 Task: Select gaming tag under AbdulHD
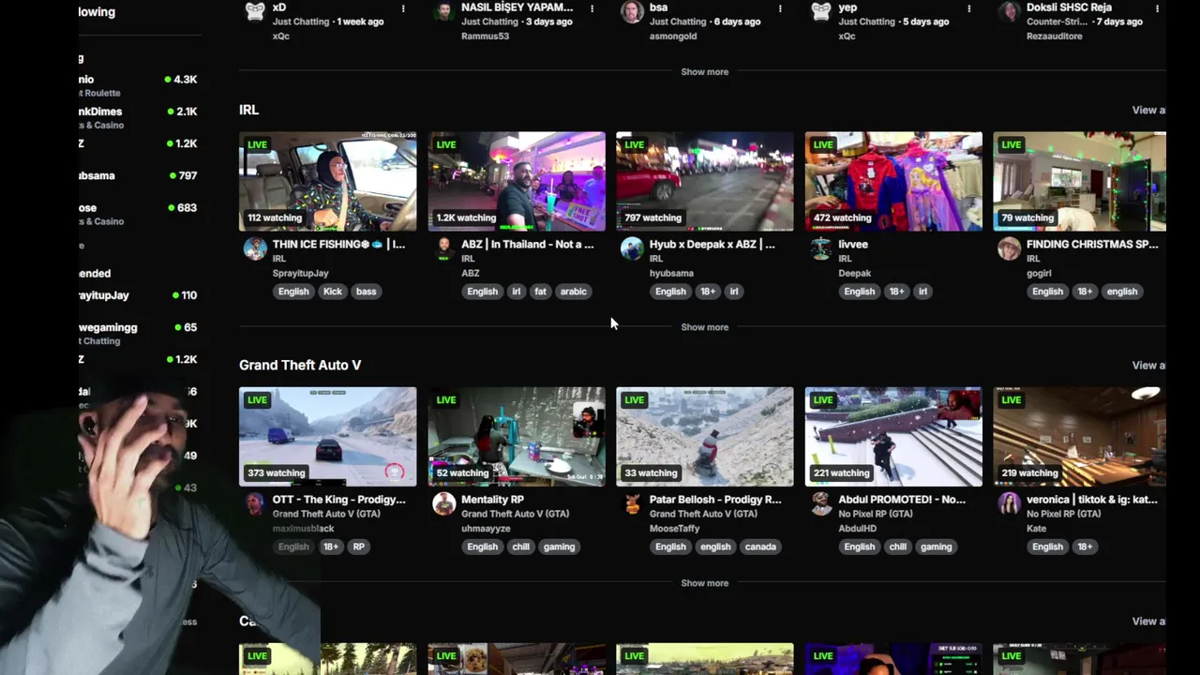[x=936, y=547]
